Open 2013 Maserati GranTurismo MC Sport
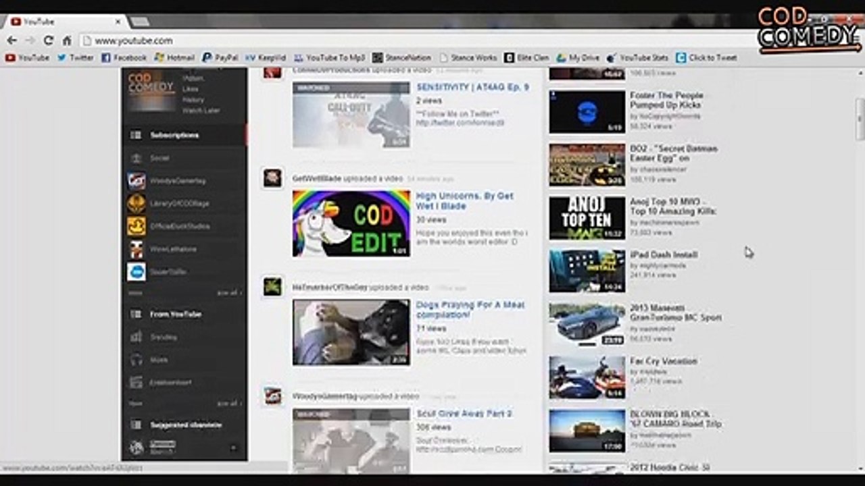Image resolution: width=865 pixels, height=486 pixels. (676, 313)
